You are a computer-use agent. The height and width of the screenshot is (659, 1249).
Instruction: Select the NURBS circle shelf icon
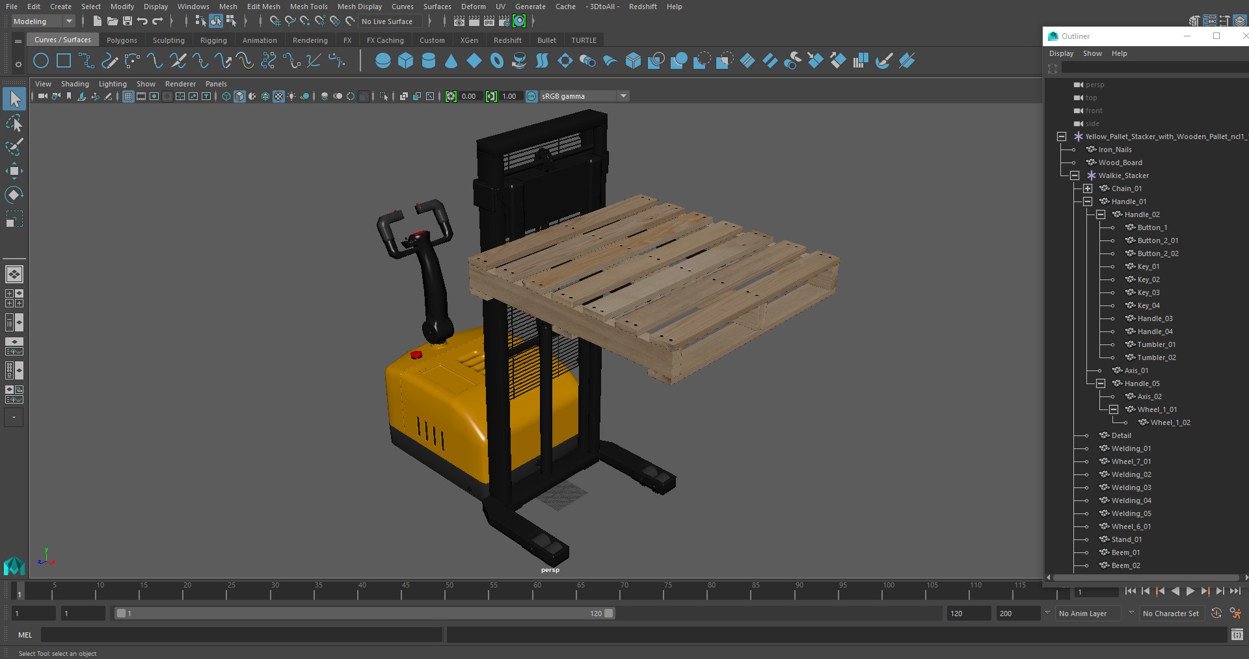pyautogui.click(x=41, y=61)
